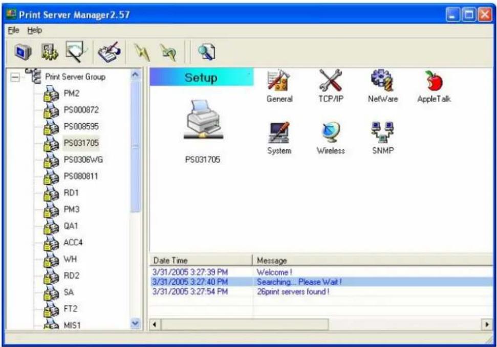Select the 'Searching... Please Wait !' log row
Image resolution: width=497 pixels, height=347 pixels.
[321, 282]
